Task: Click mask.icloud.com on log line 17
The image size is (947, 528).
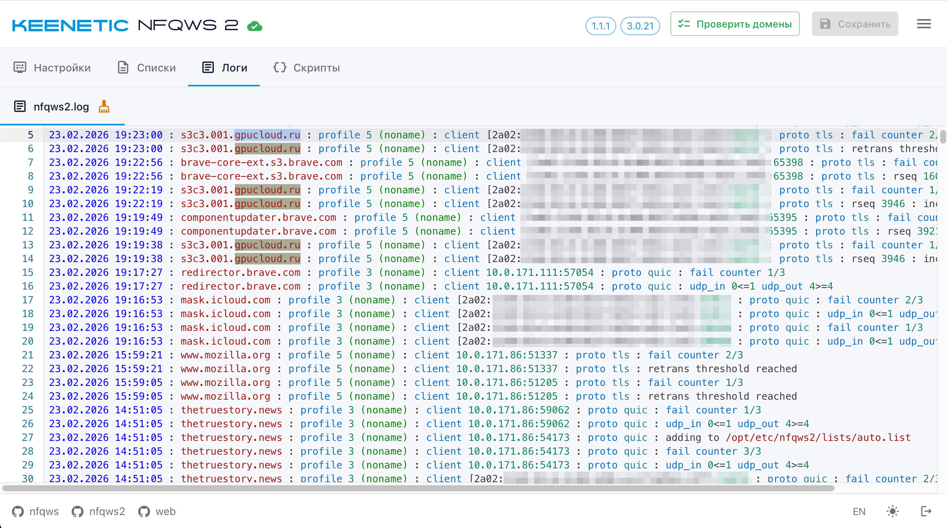Action: coord(226,300)
